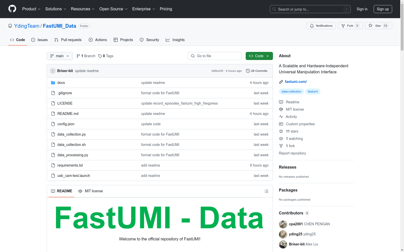Click the Notifications button
404x252 pixels.
(321, 26)
